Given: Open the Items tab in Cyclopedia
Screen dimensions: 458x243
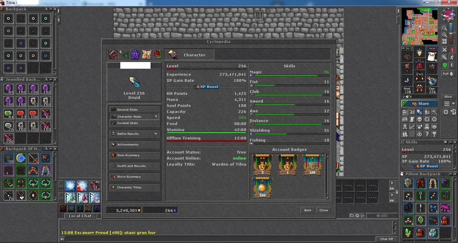Looking at the screenshot, I should [x=112, y=54].
